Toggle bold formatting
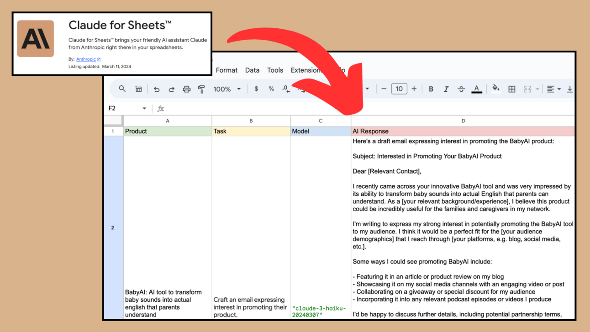590x332 pixels. pyautogui.click(x=431, y=90)
